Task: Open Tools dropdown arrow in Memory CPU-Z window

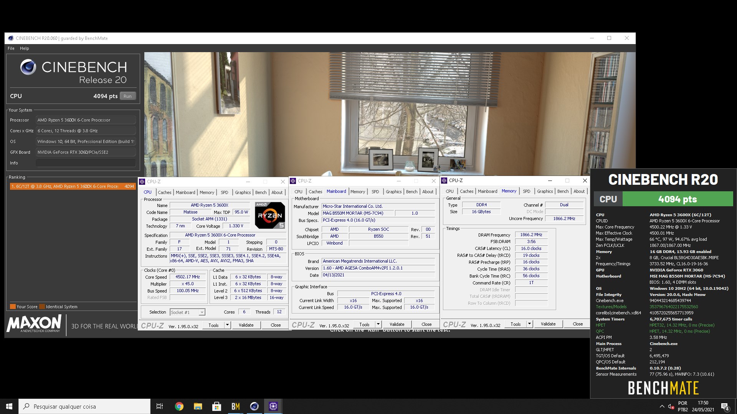Action: click(x=529, y=324)
